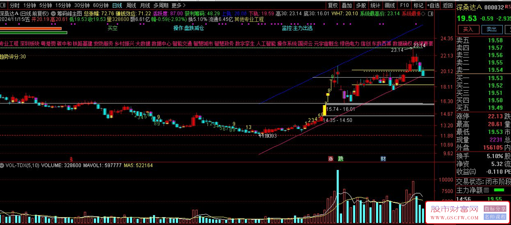Click the 标记 mark button
The width and height of the screenshot is (511, 225).
pos(419,6)
